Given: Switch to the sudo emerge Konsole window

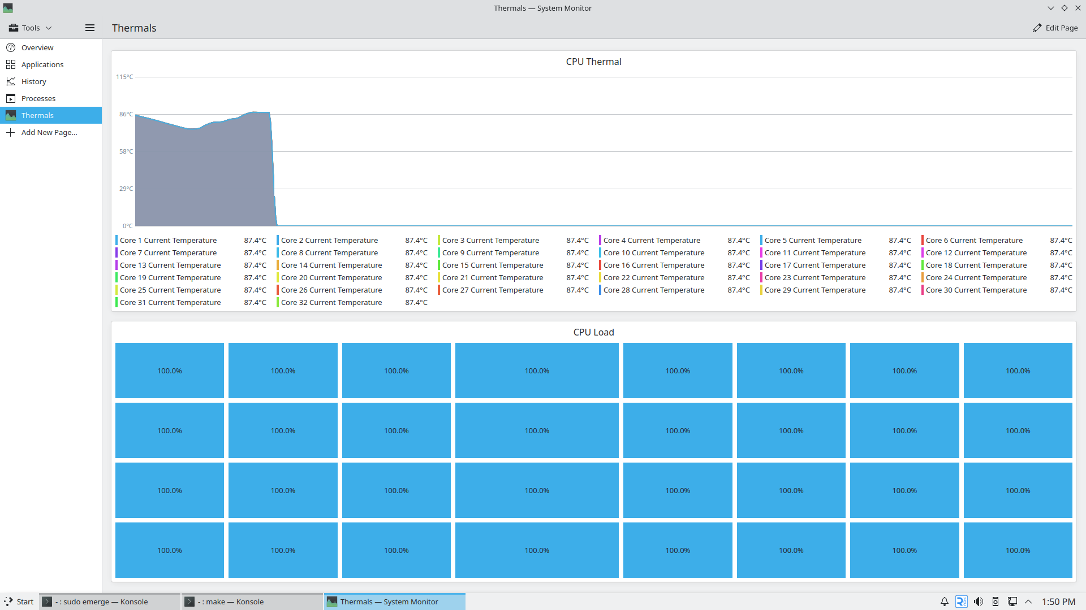Looking at the screenshot, I should click(110, 602).
